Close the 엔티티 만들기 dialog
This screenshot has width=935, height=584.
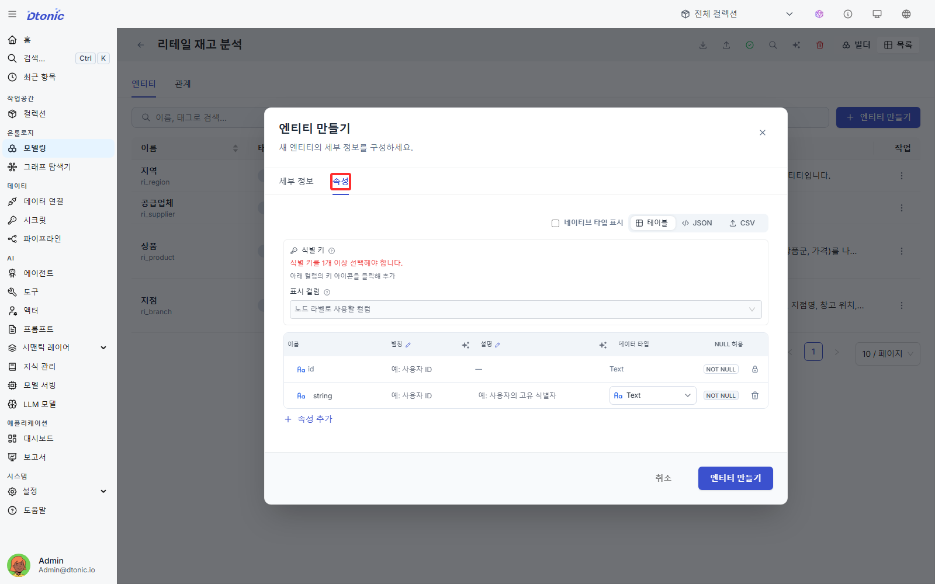click(763, 133)
